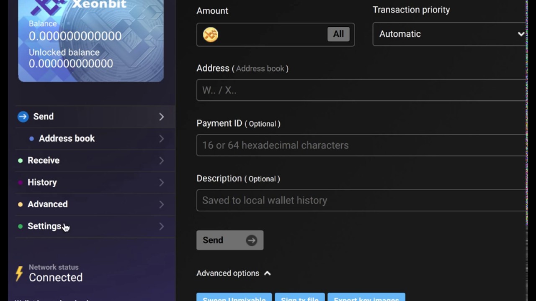Click the chevron on the Send row
This screenshot has width=536, height=301.
(x=162, y=117)
